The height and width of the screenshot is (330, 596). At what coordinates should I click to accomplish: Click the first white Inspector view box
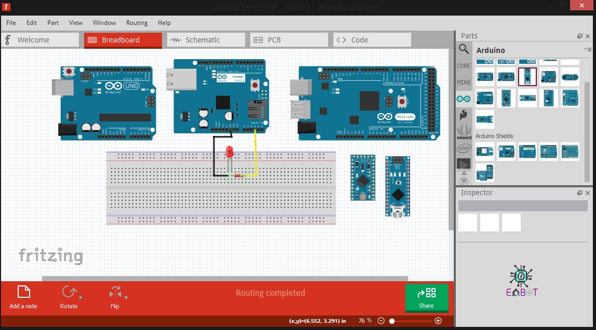468,223
